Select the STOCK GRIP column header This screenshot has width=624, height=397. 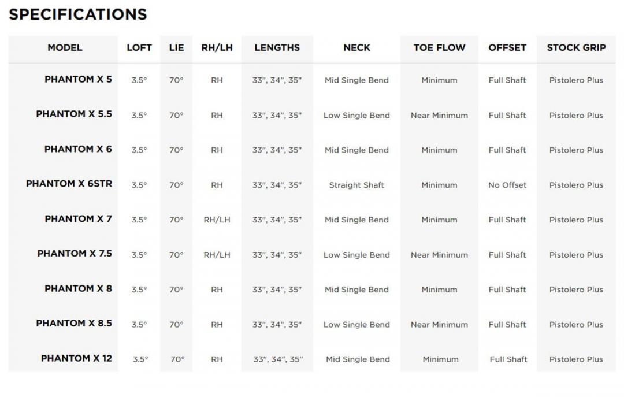click(x=576, y=48)
